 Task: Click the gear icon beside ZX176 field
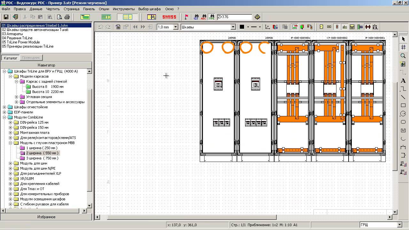257,17
